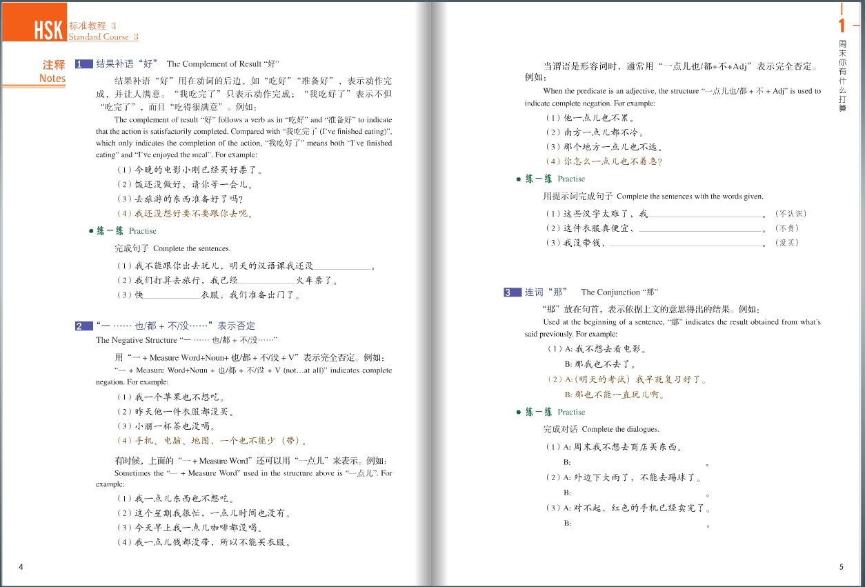Click page number 5 at bottom right
865x587 pixels.
(841, 567)
